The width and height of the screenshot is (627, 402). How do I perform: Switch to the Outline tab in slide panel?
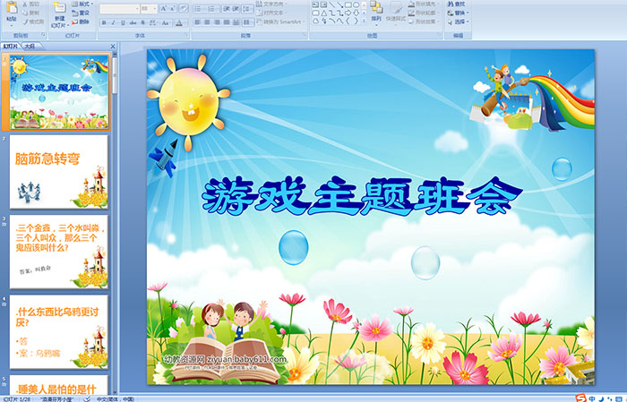pos(30,45)
